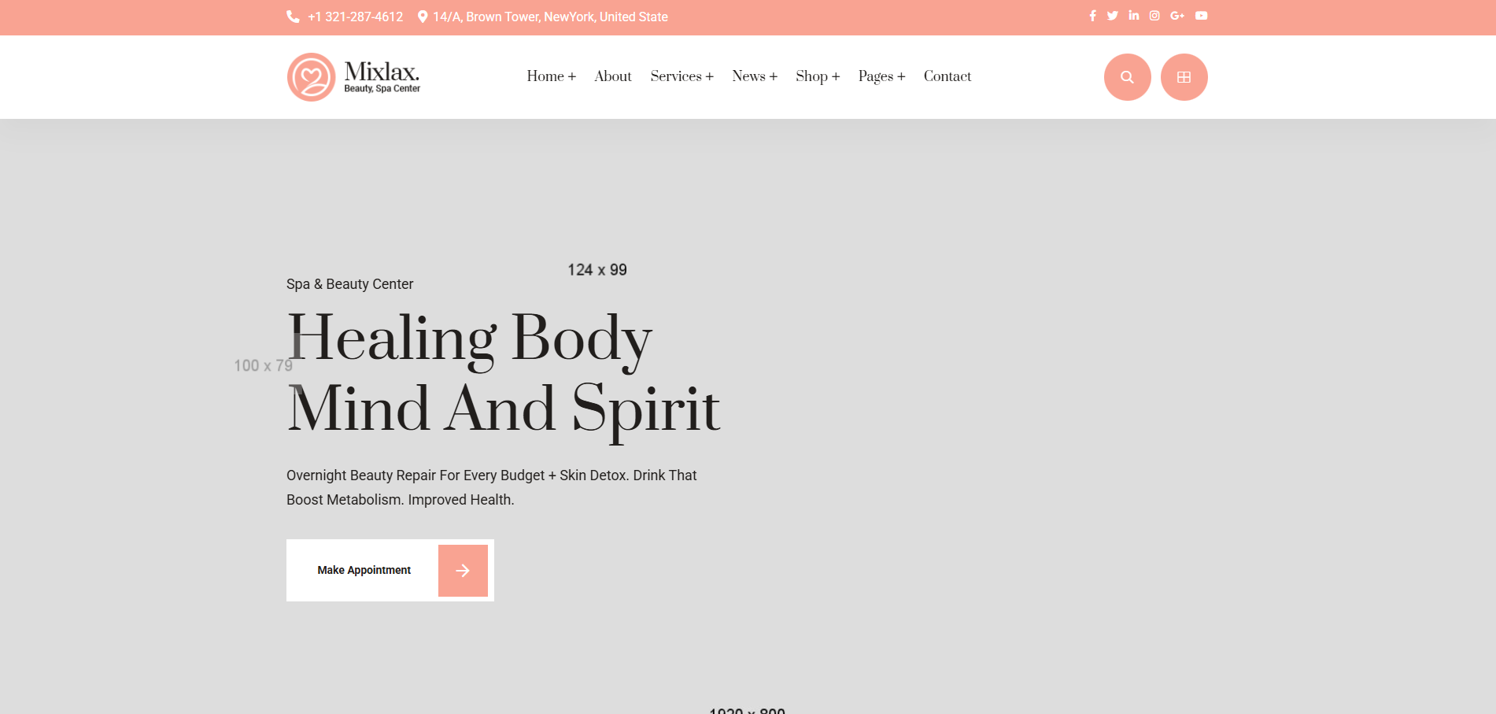Viewport: 1496px width, 714px height.
Task: Expand the Pages menu
Action: click(x=881, y=76)
